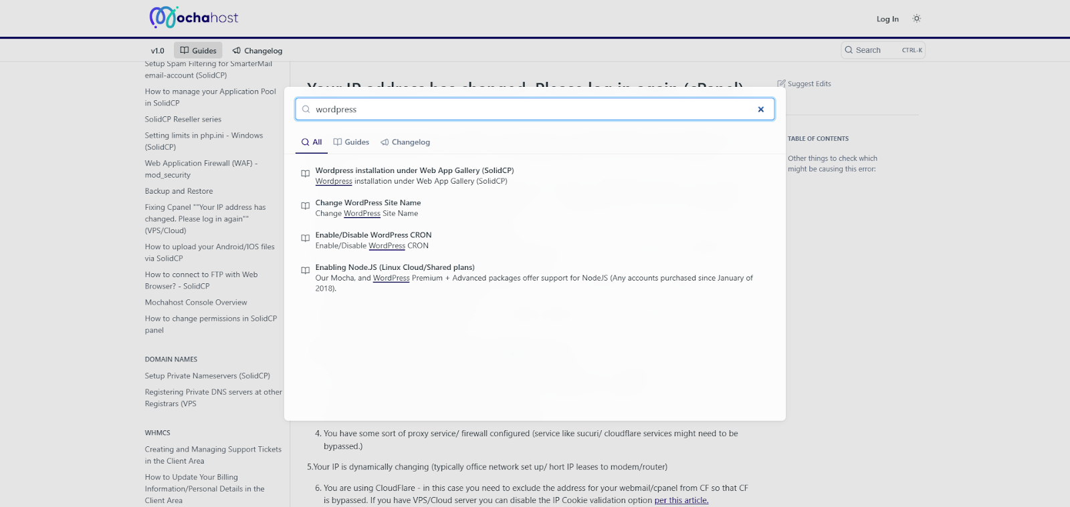Viewport: 1070px width, 507px height.
Task: Open the Log In link
Action: point(887,19)
